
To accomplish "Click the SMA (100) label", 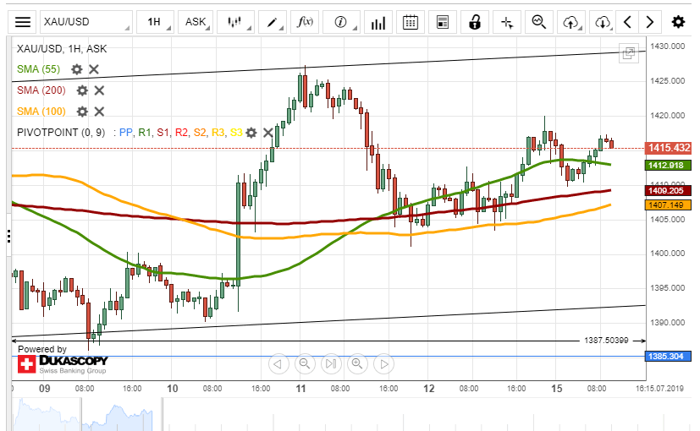I will 41,112.
